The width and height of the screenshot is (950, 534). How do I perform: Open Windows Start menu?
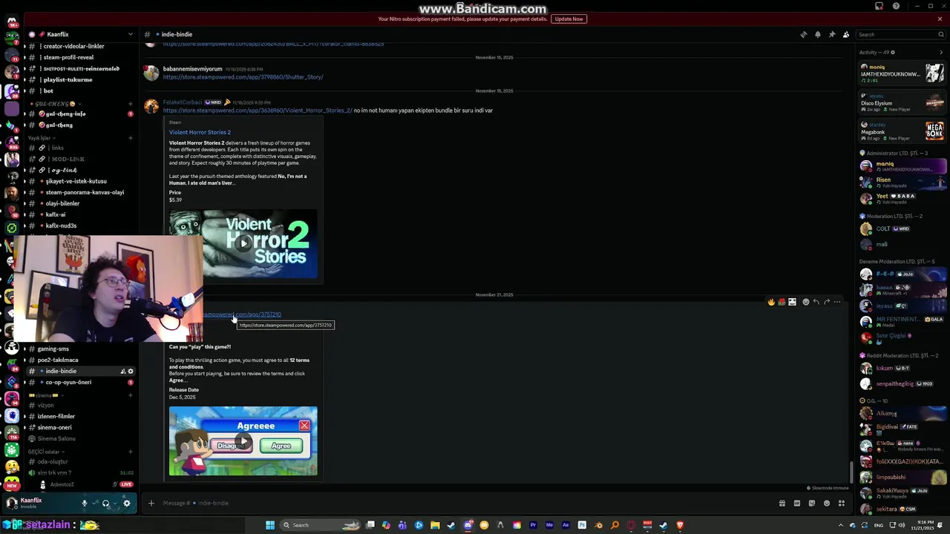point(270,525)
